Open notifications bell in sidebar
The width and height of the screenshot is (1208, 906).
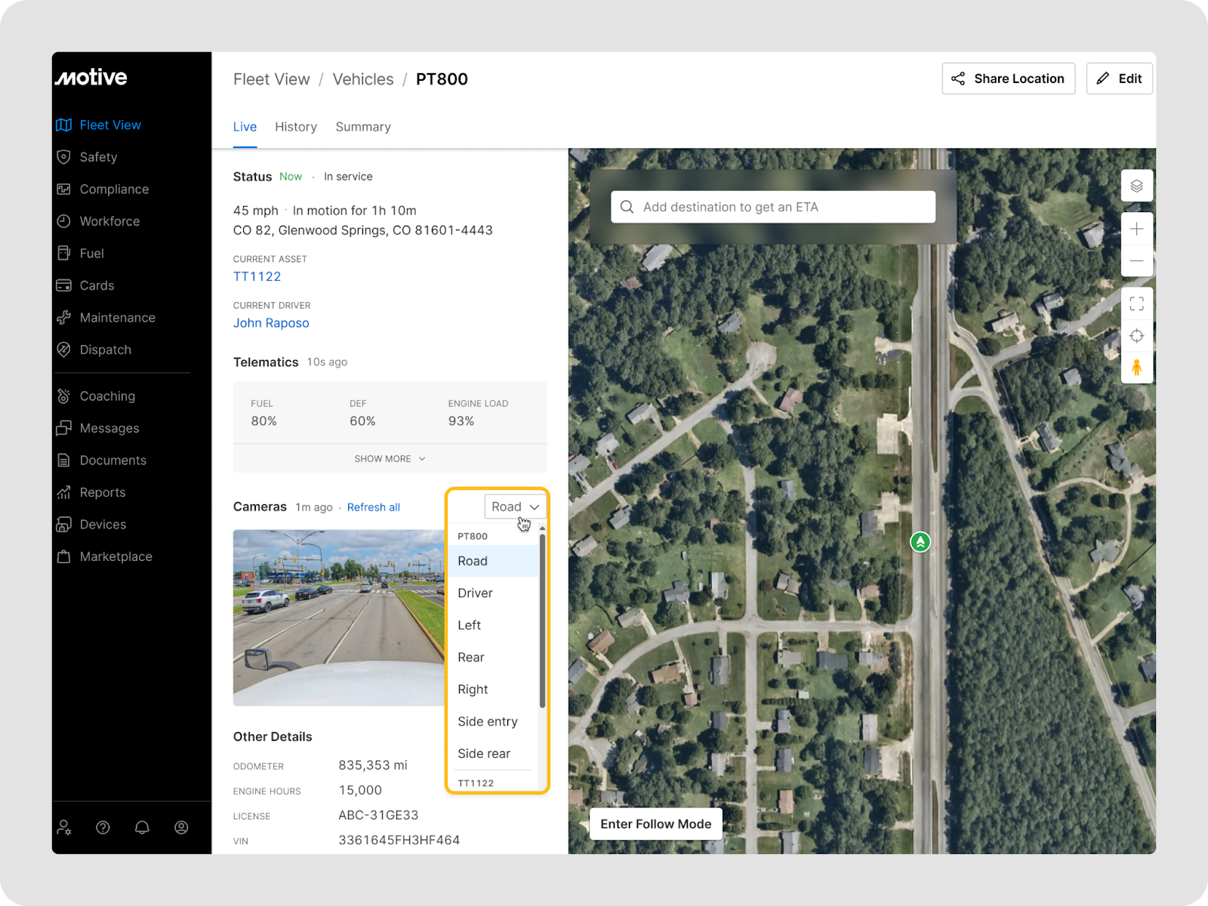[142, 827]
